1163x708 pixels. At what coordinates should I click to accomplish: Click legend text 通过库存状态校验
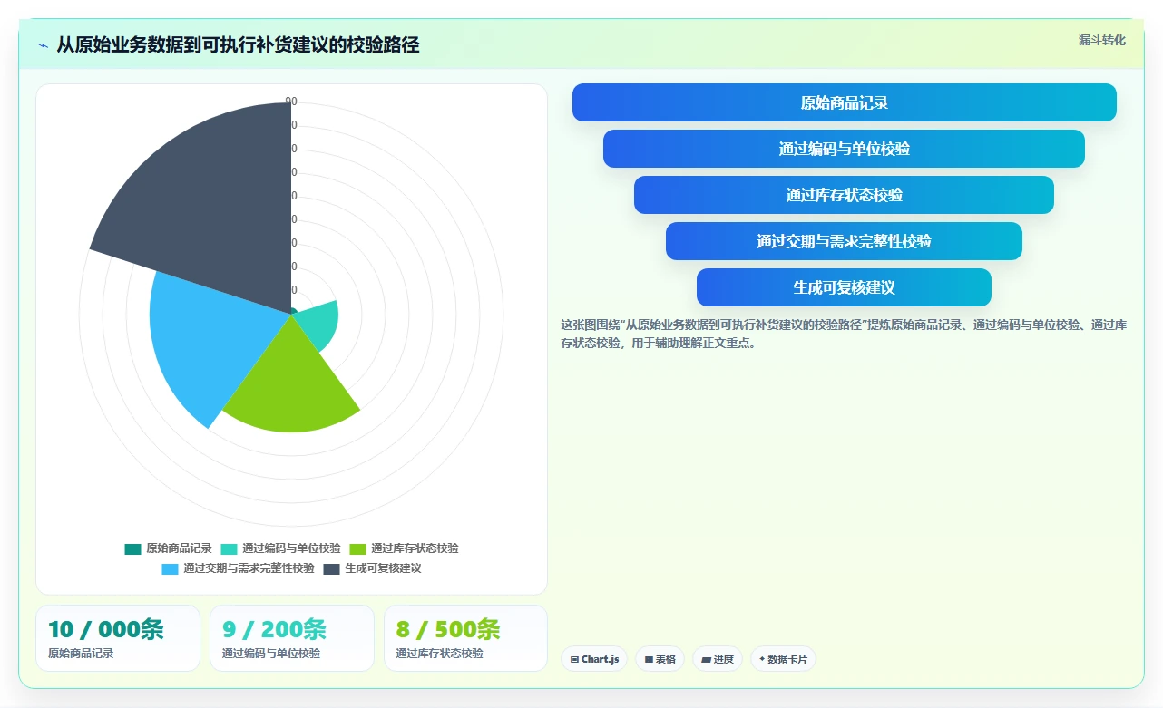[415, 548]
